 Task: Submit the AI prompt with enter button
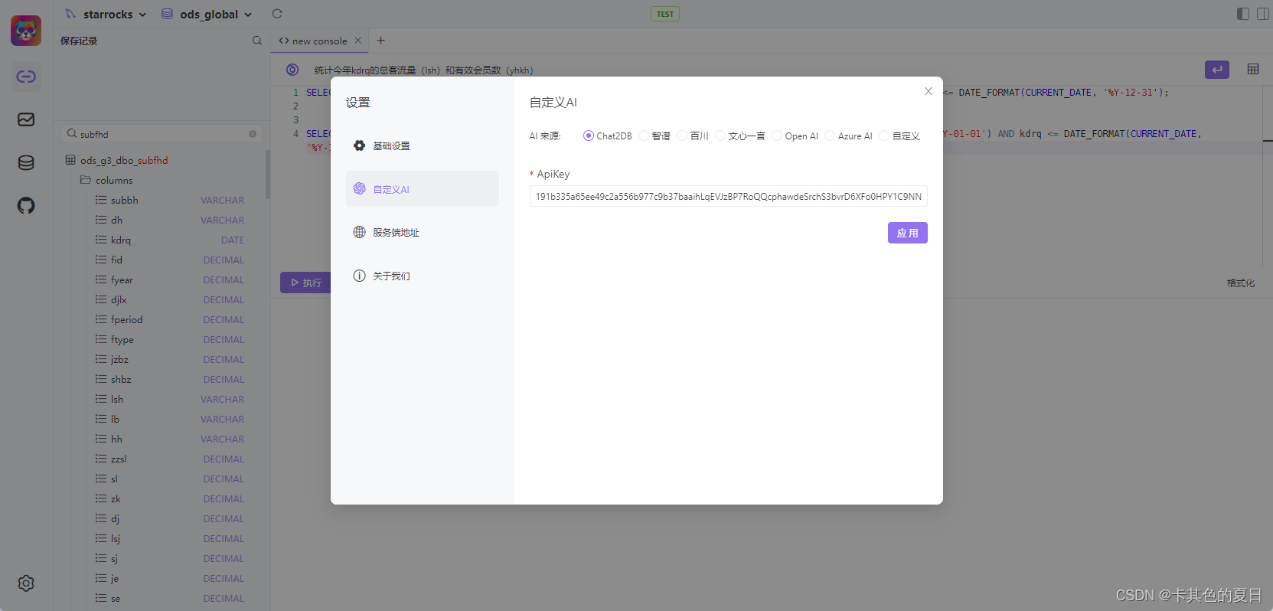pyautogui.click(x=1217, y=70)
